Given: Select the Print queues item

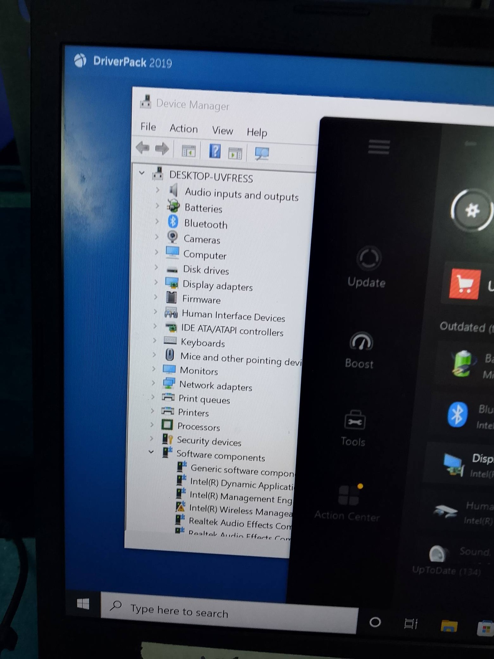Looking at the screenshot, I should (x=204, y=399).
